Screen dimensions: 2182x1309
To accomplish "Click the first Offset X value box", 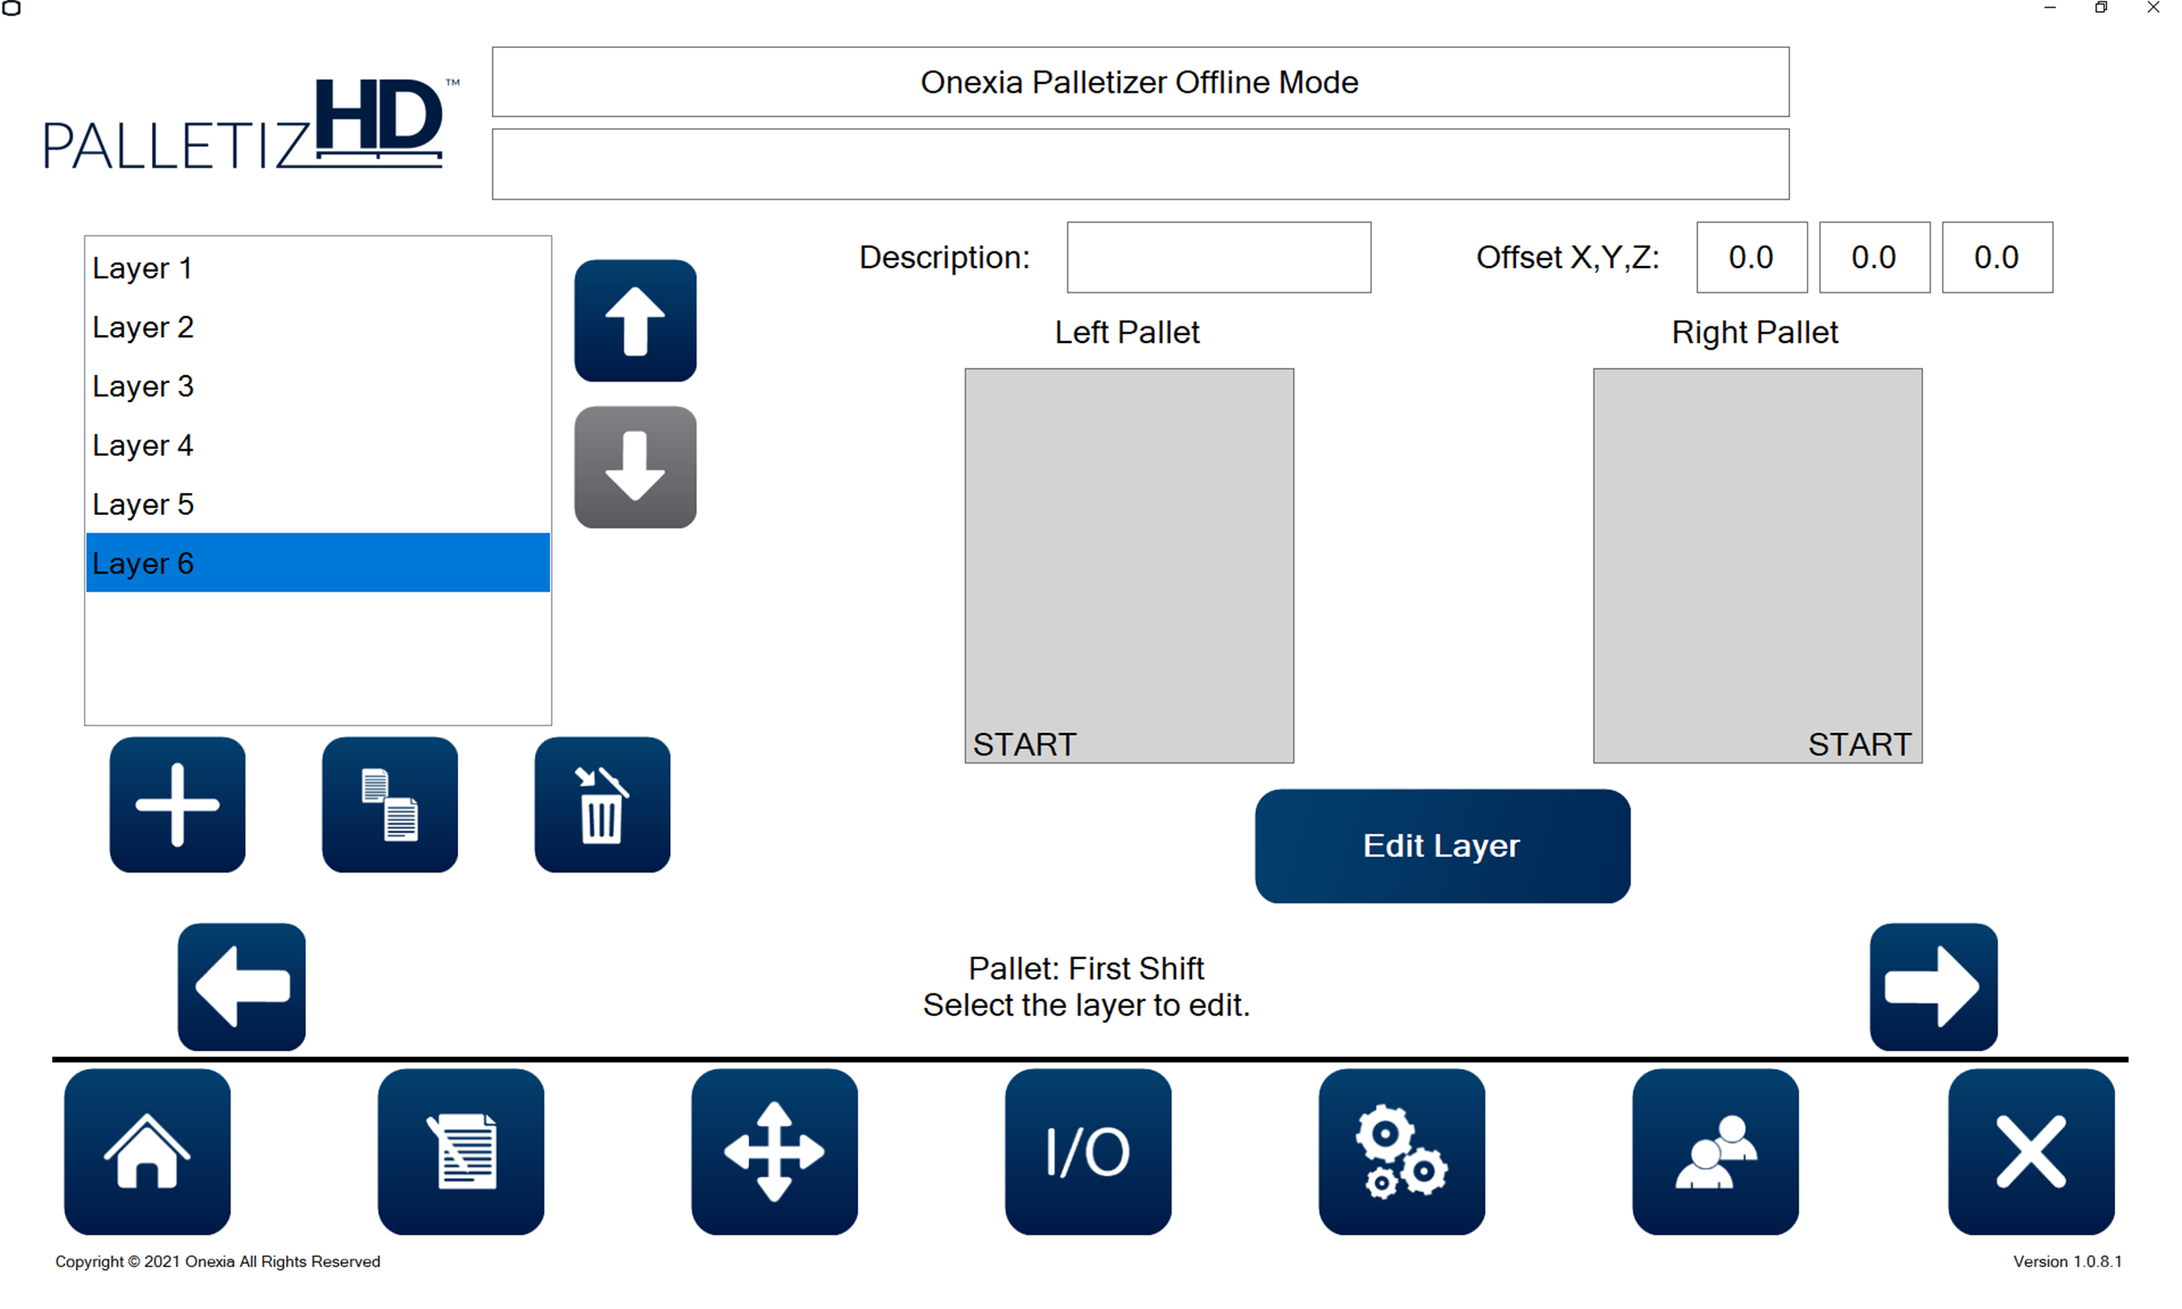I will (1750, 257).
